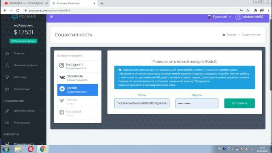Image resolution: width=272 pixels, height=153 pixels.
Task: Click the Пароль password field
Action: 197,103
